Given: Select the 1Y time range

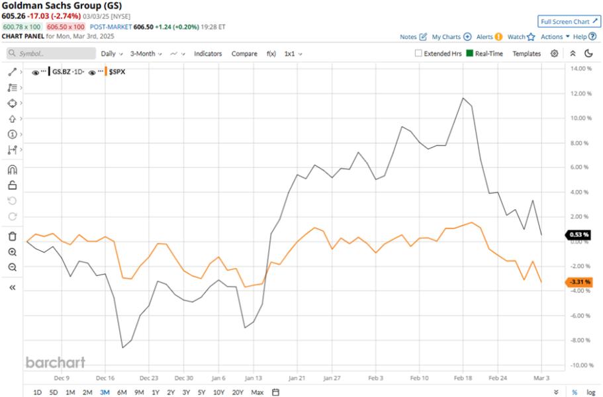Looking at the screenshot, I should tap(156, 392).
